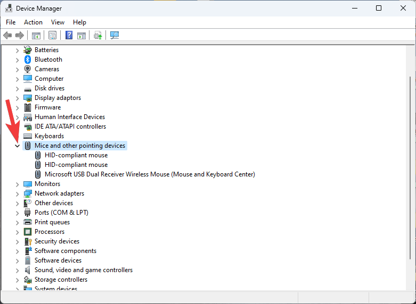Screen dimensions: 416x304
Task: Select 'Sound, video and game controllers' text
Action: pos(84,270)
